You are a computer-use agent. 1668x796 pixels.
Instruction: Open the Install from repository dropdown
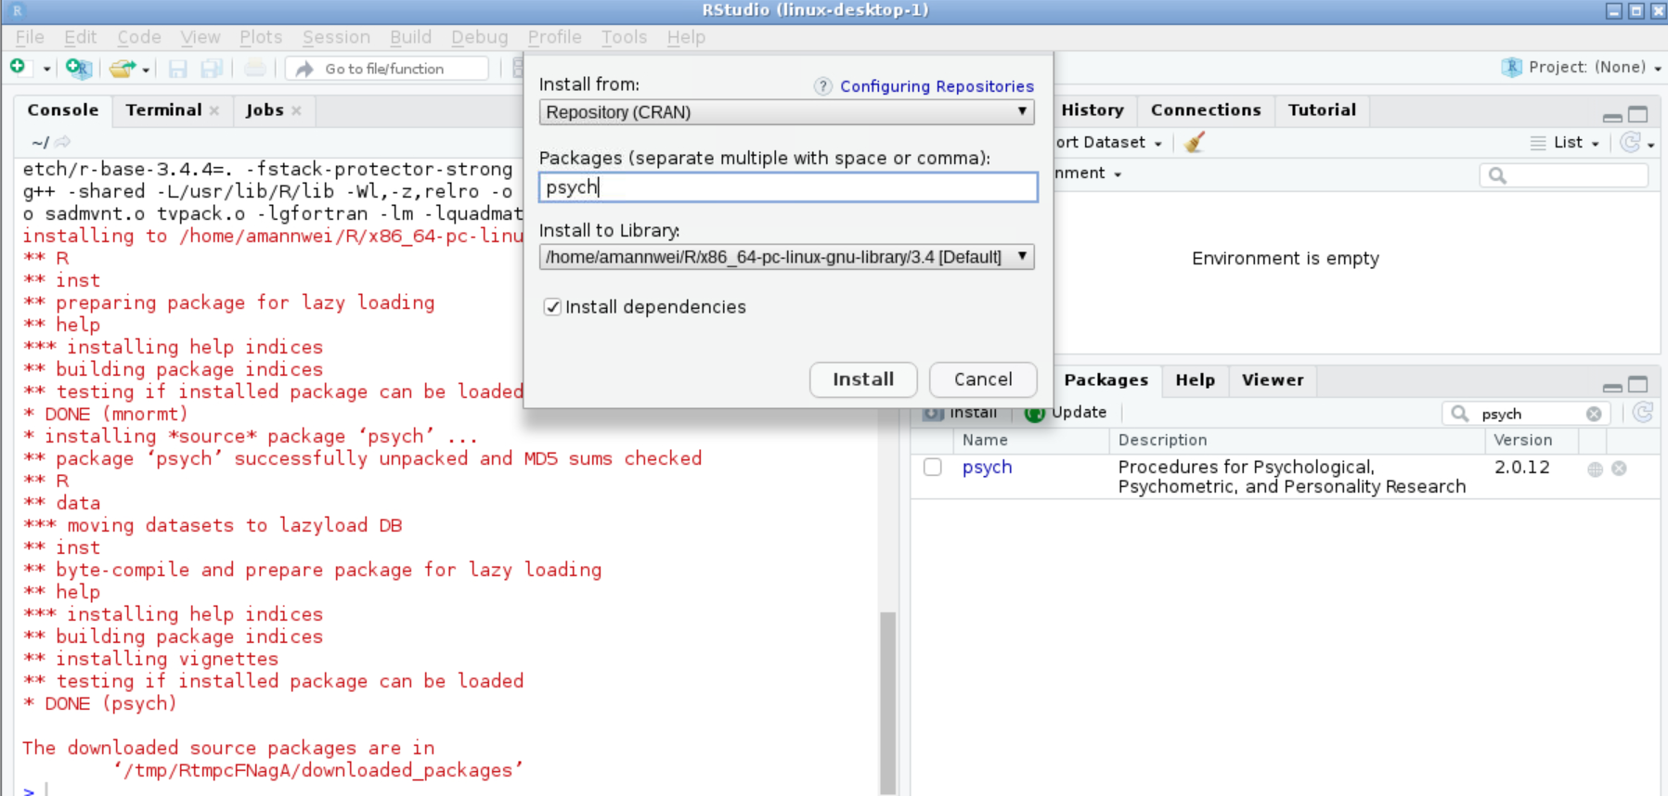786,112
